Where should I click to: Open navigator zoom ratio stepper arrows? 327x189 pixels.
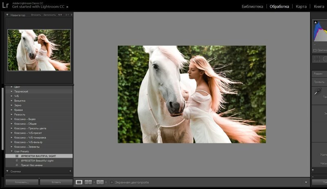[72, 15]
